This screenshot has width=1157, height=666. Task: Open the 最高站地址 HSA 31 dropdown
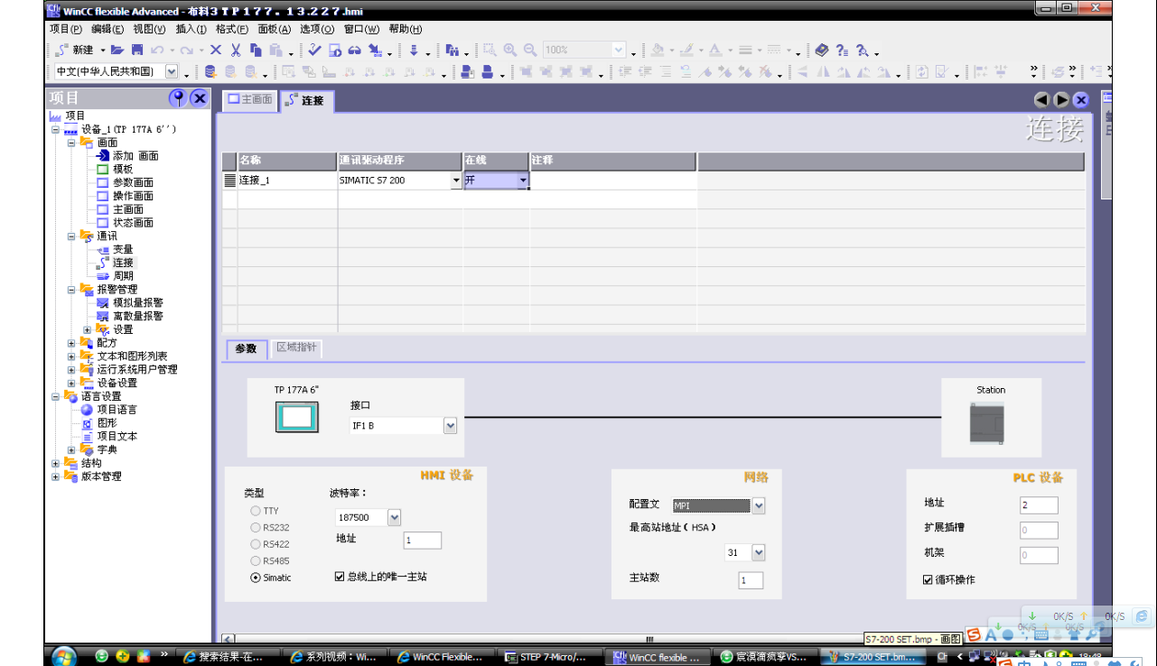(x=759, y=552)
